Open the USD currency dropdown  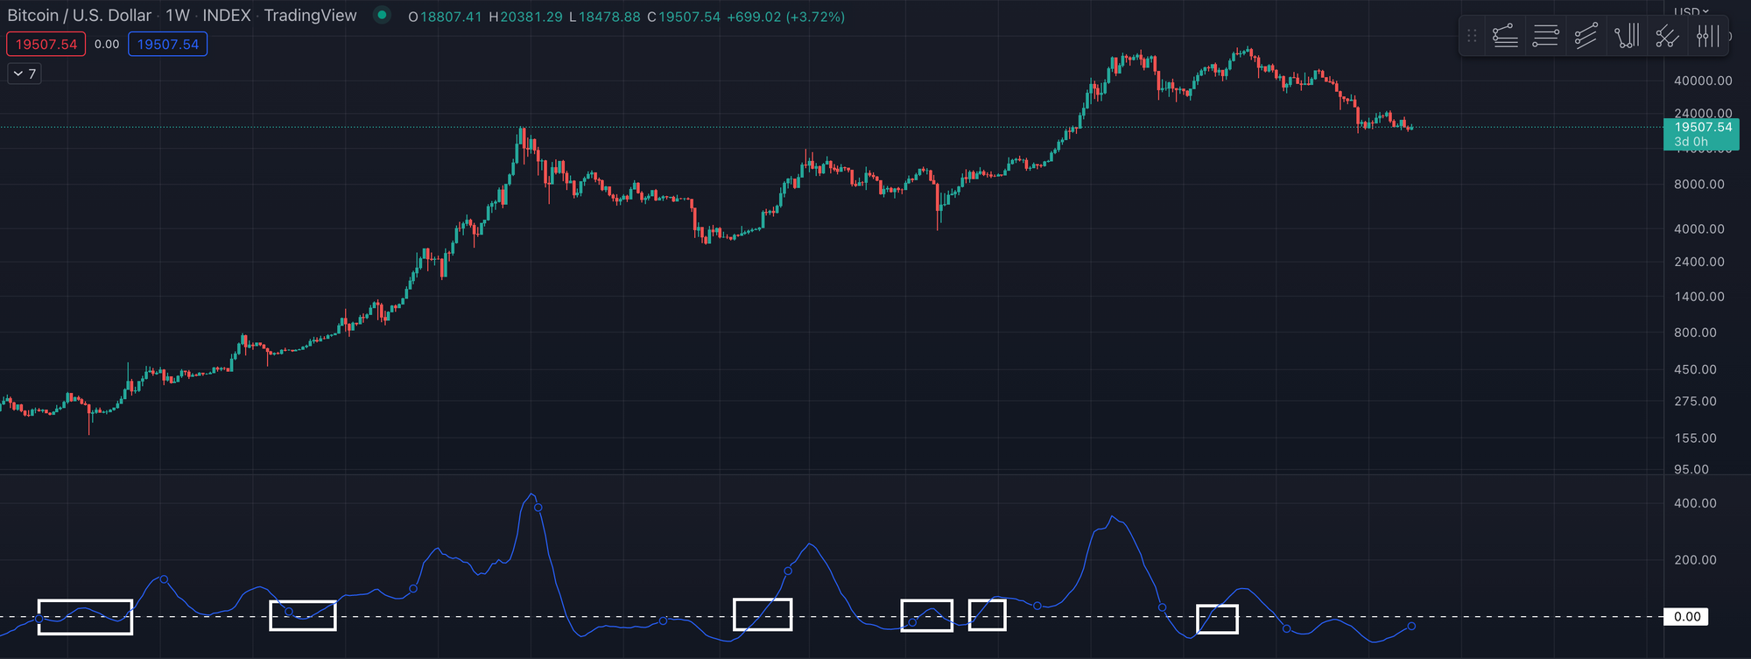point(1691,11)
